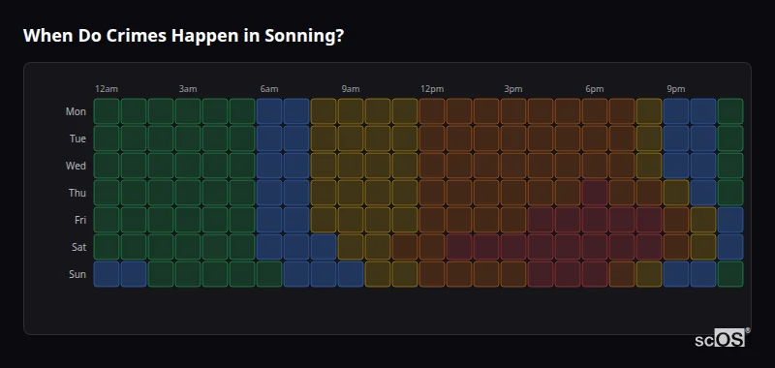Screen dimensions: 775x368
Task: Click the Tuesday 6pm heatmap cell
Action: coord(595,138)
